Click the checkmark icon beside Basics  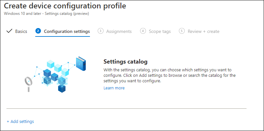(x=9, y=31)
